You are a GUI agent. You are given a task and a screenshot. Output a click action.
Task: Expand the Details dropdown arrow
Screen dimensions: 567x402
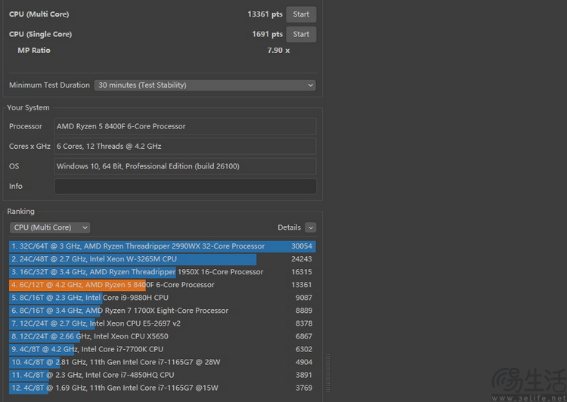click(311, 227)
